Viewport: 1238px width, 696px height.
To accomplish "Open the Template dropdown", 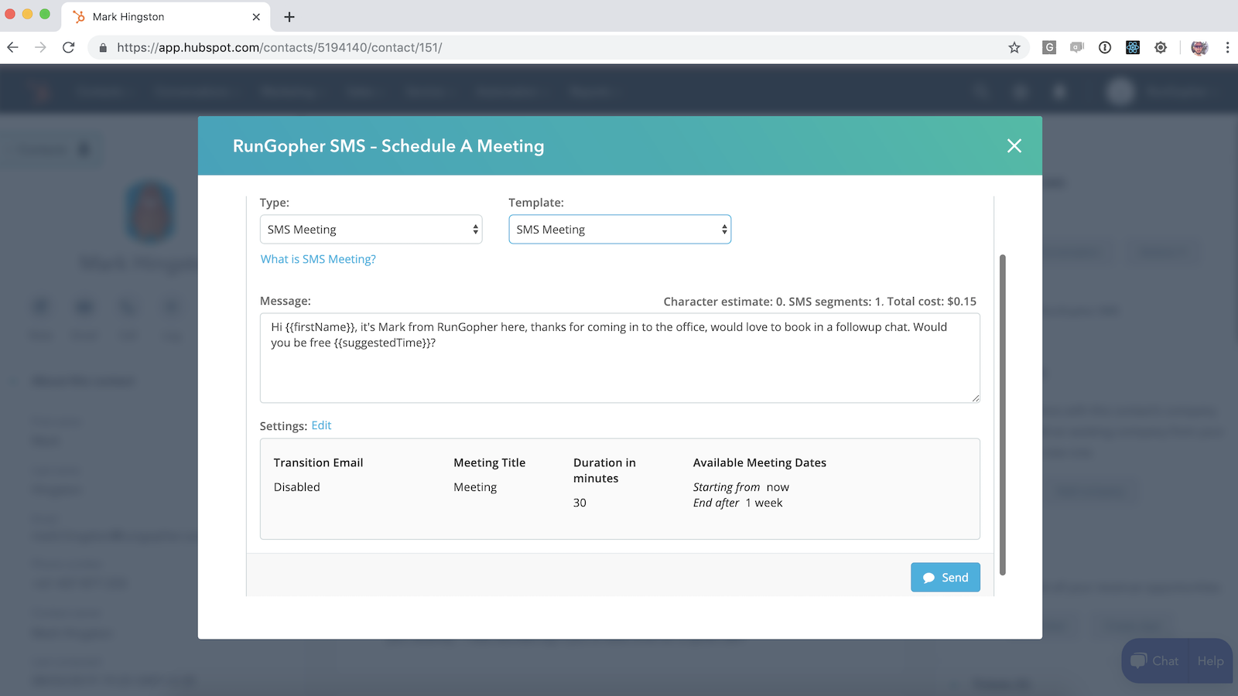I will click(x=619, y=230).
